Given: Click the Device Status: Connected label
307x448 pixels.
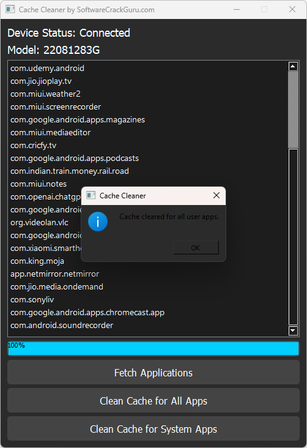Looking at the screenshot, I should click(x=69, y=33).
